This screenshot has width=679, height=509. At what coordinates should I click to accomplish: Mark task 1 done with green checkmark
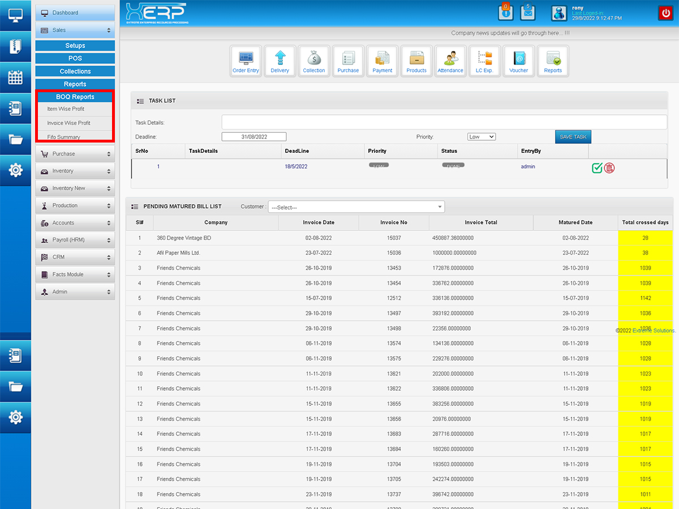click(597, 167)
